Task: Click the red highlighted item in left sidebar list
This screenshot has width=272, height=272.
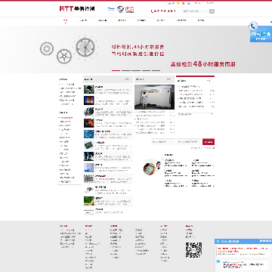Action: click(66, 118)
